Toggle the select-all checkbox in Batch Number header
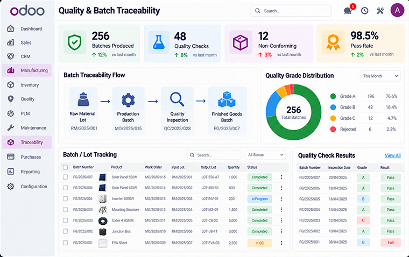 tap(65, 167)
